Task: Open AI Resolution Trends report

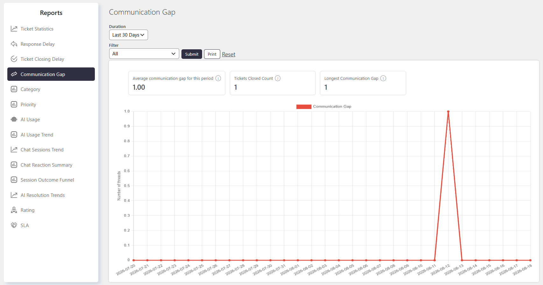Action: coord(51,195)
